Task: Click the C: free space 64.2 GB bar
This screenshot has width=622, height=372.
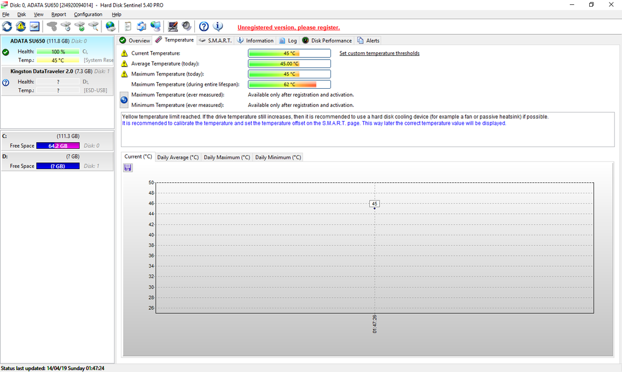Action: [58, 146]
